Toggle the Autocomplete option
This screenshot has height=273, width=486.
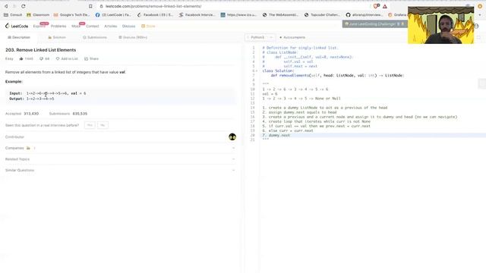point(292,37)
